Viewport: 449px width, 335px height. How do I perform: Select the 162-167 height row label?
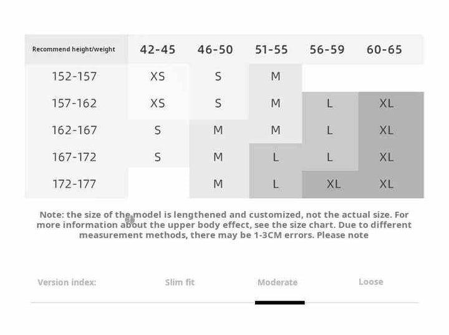[x=74, y=130]
